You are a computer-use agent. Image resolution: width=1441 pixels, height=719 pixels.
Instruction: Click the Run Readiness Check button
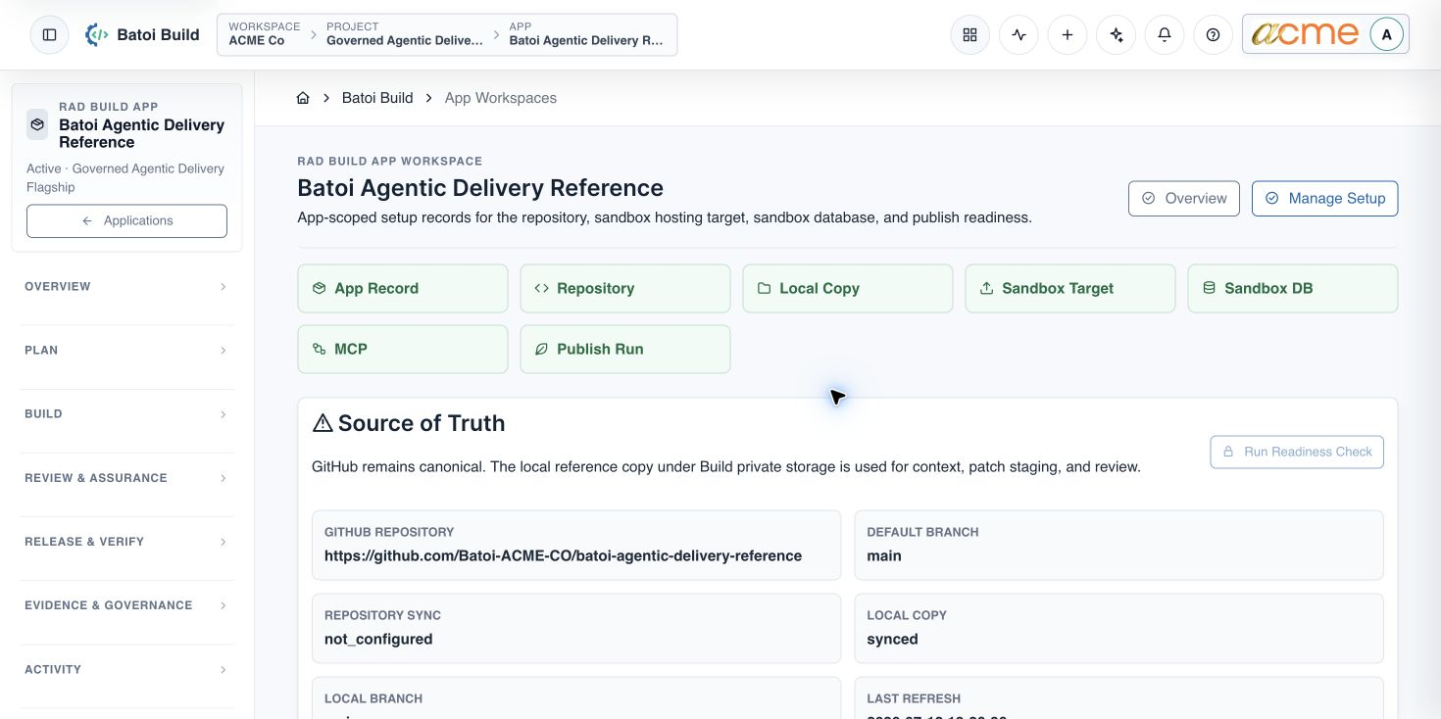pos(1297,452)
